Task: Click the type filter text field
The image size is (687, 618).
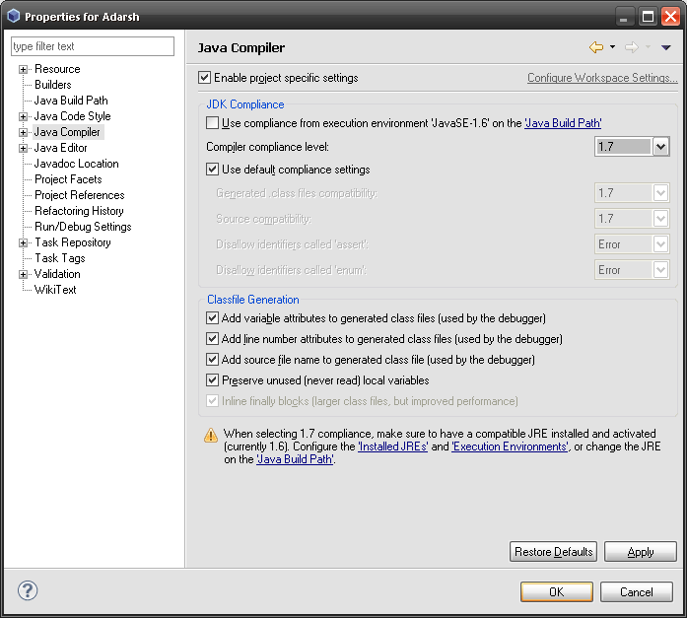Action: (92, 46)
